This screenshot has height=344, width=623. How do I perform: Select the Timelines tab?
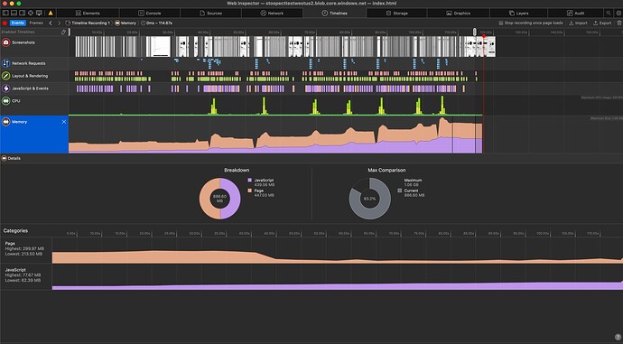click(x=334, y=14)
